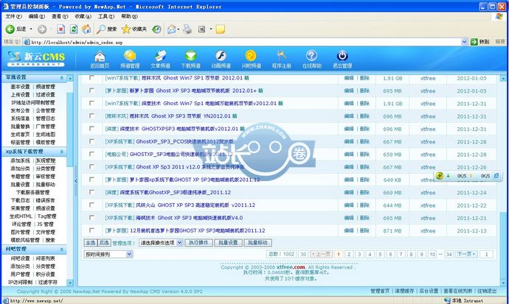Open the 工具(T) menu
Screen dimensions: 509x304
106,16
